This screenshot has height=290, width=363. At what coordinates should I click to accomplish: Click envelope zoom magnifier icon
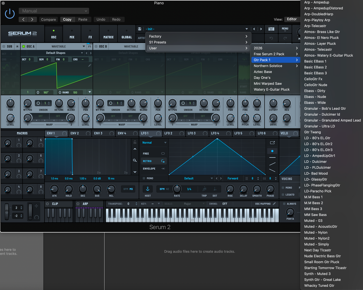point(135,161)
